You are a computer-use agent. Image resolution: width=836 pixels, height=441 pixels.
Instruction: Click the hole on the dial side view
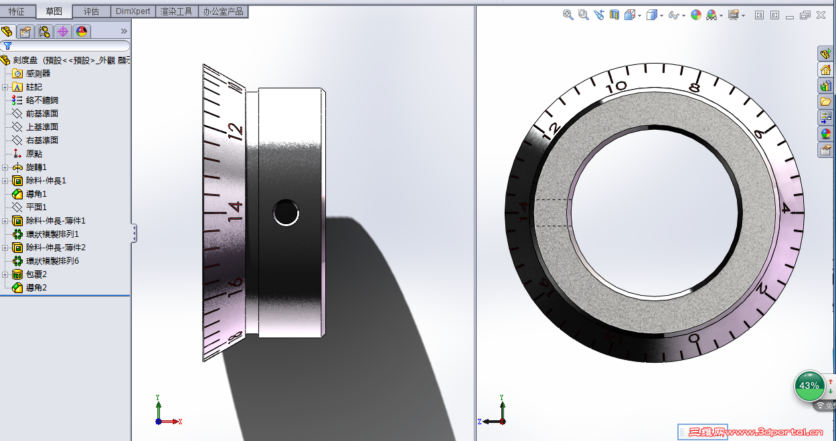pos(286,213)
